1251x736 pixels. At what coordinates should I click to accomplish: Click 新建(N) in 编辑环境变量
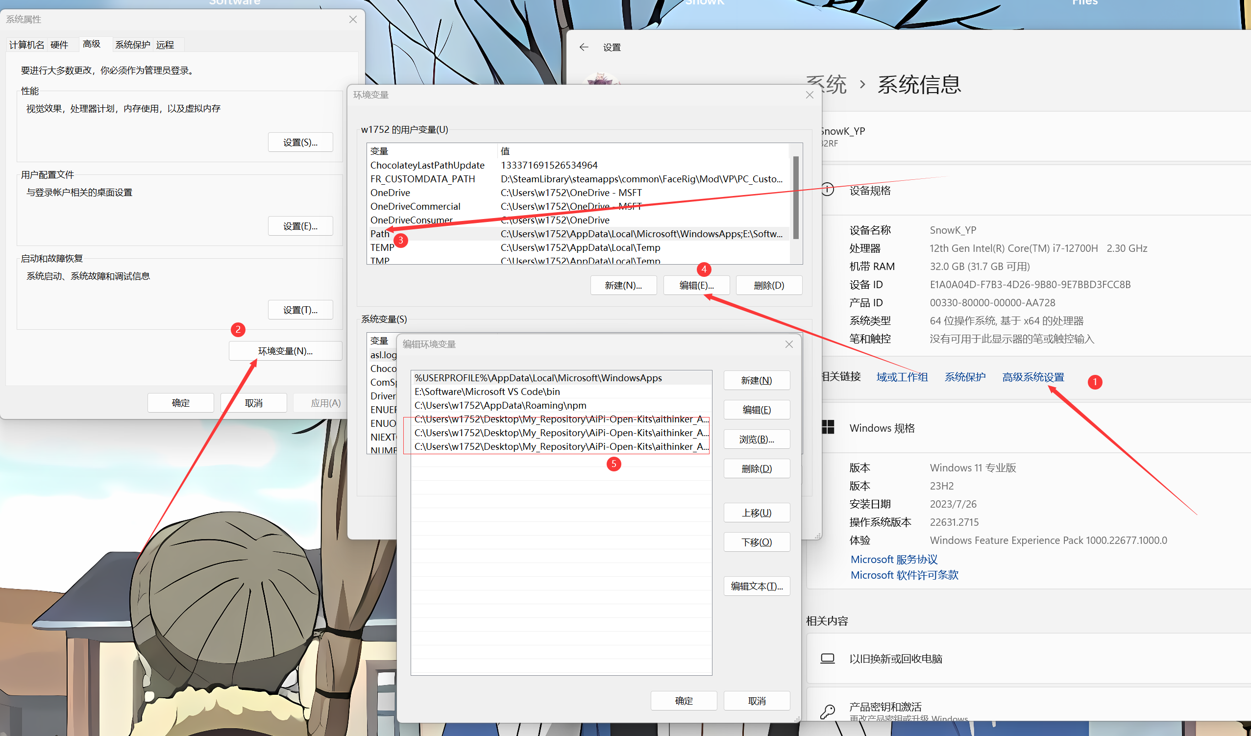click(757, 381)
